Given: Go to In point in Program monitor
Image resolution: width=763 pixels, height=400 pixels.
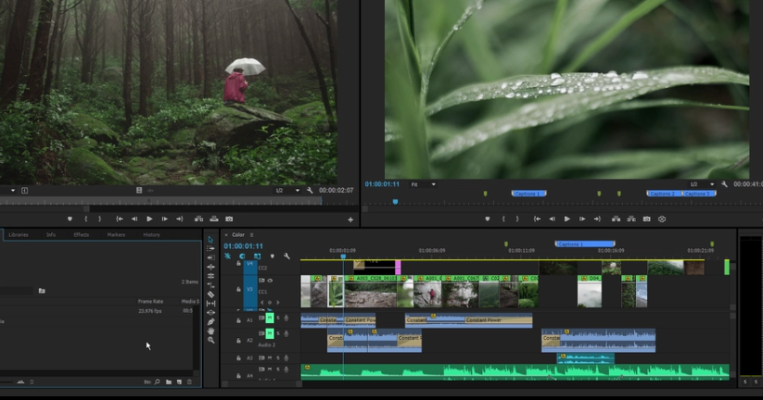Looking at the screenshot, I should [x=537, y=219].
